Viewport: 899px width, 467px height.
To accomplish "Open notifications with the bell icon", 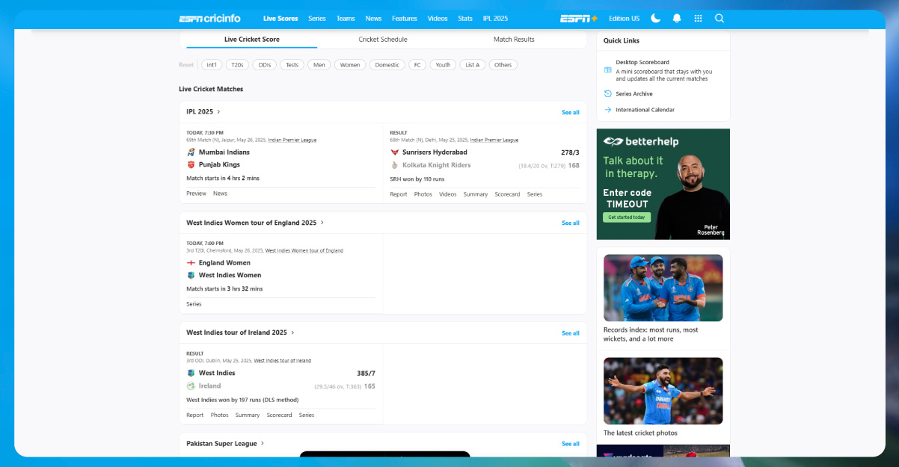I will point(676,18).
